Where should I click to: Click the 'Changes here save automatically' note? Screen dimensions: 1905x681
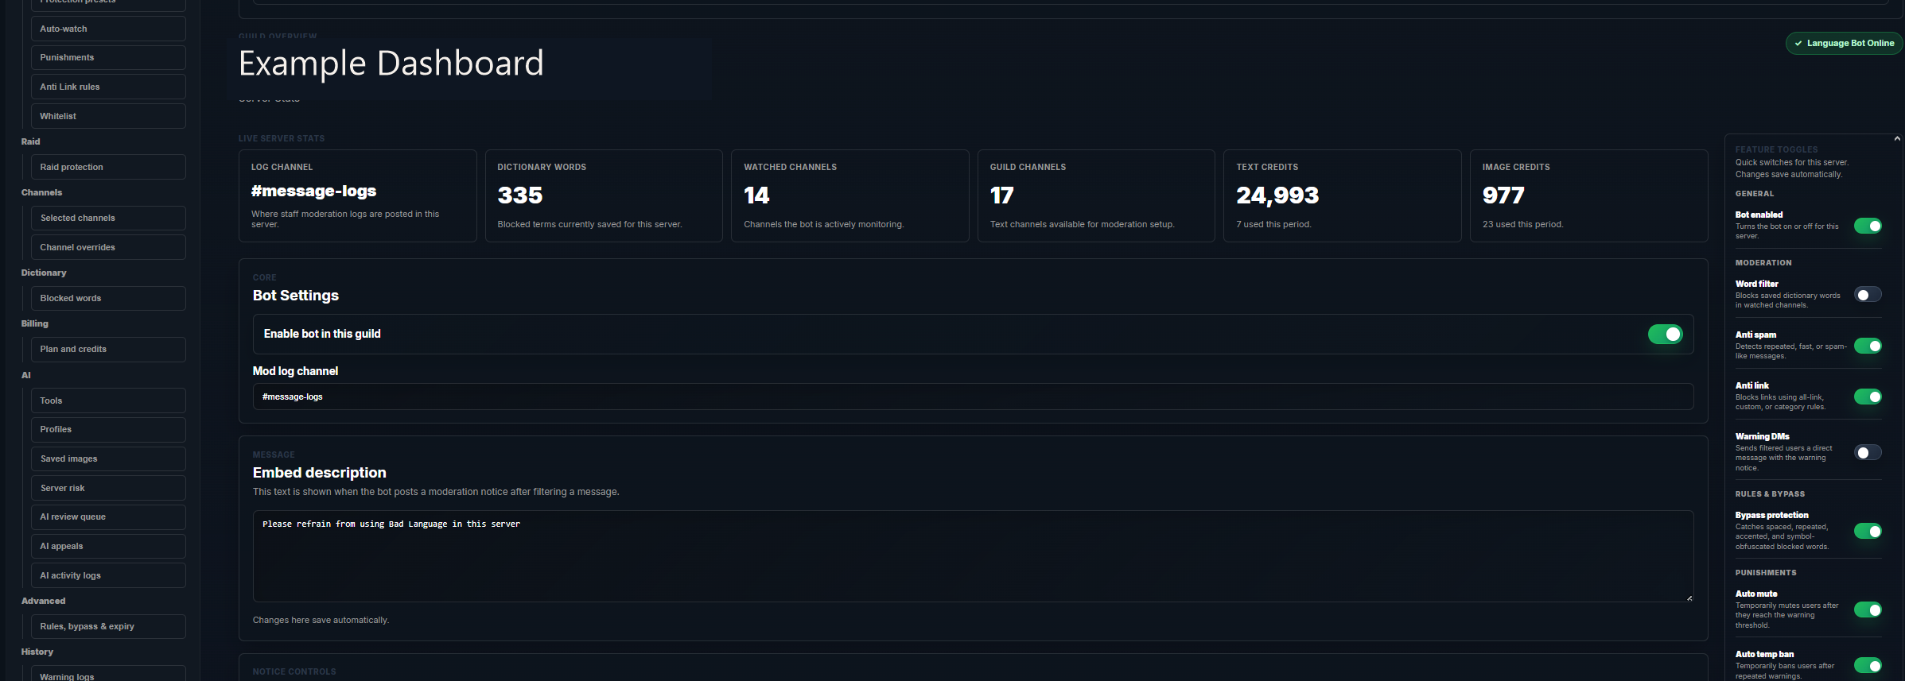click(321, 620)
